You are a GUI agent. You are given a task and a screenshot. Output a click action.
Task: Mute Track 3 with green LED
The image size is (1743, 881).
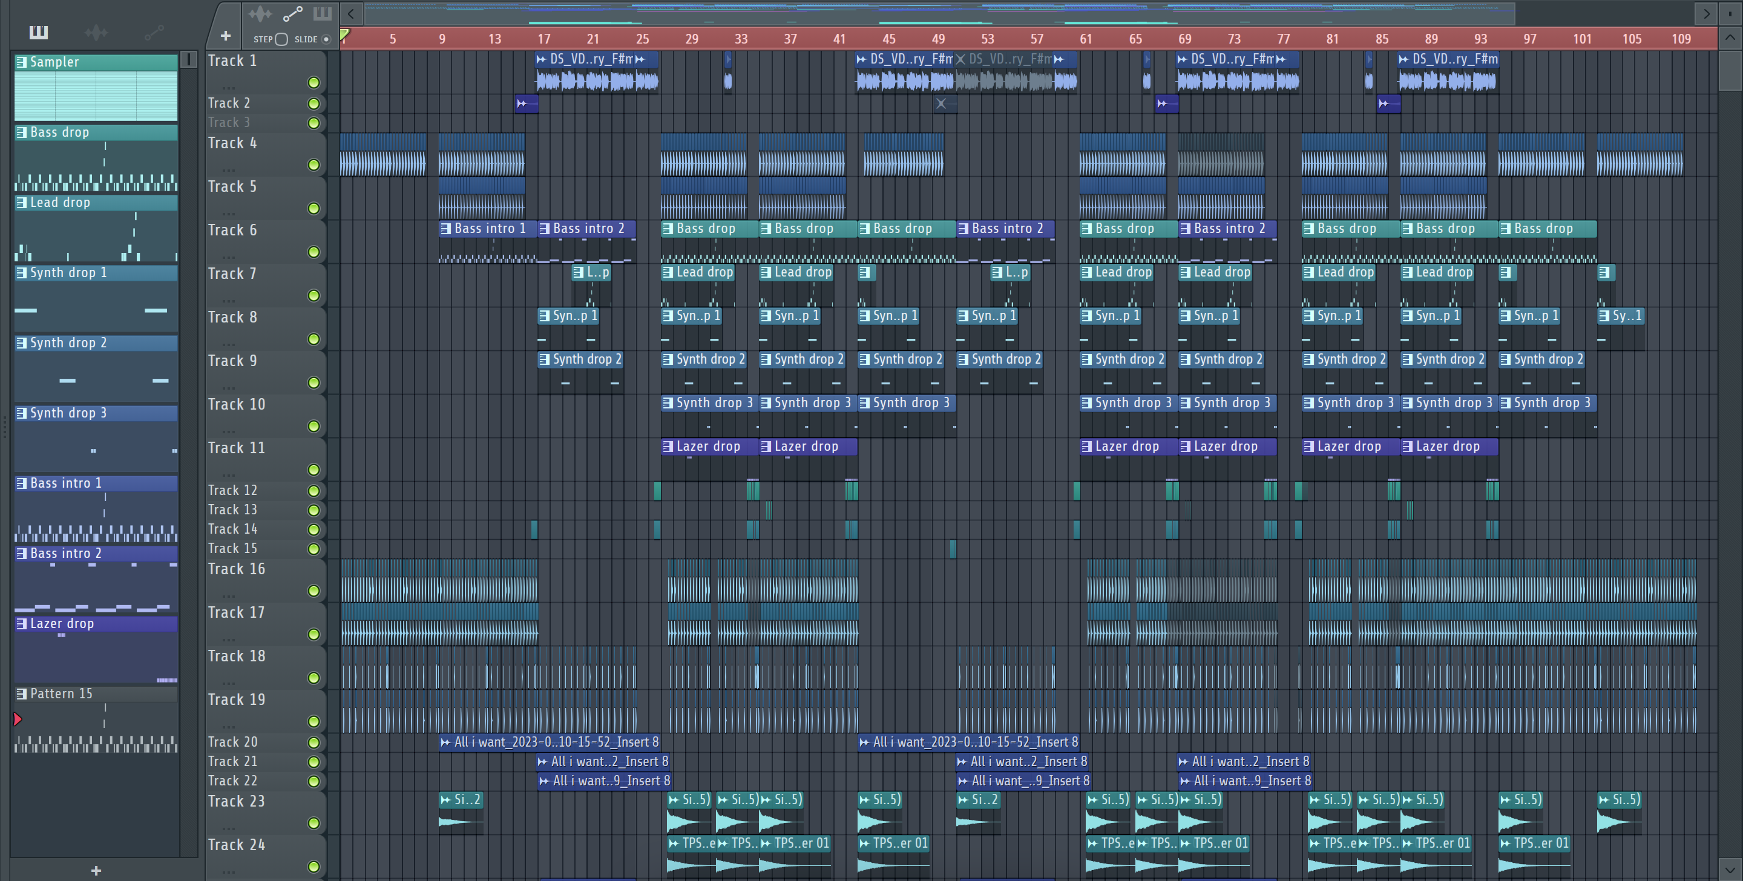[x=313, y=123]
